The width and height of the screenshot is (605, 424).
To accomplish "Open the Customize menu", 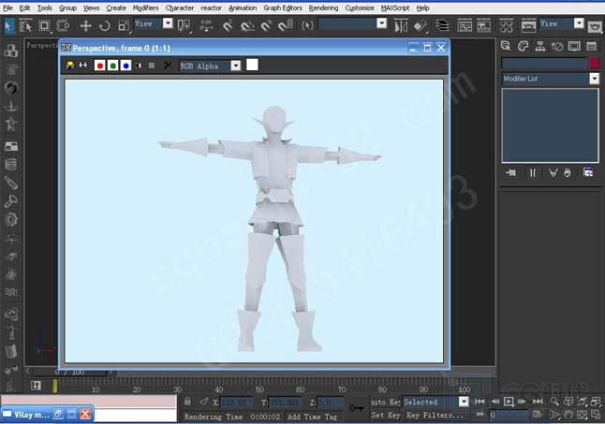I will pos(360,7).
